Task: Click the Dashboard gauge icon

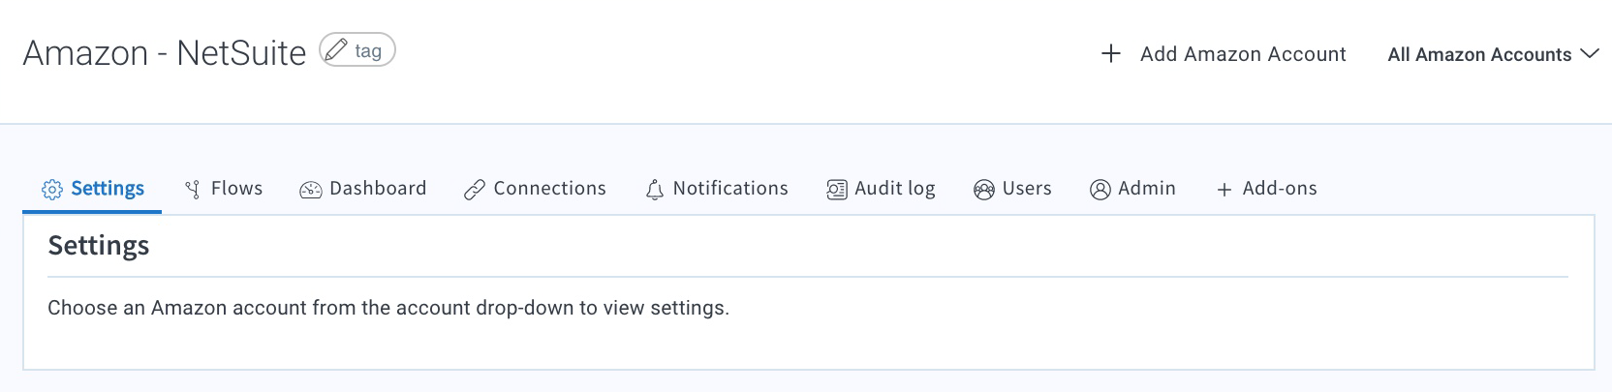Action: [x=311, y=190]
